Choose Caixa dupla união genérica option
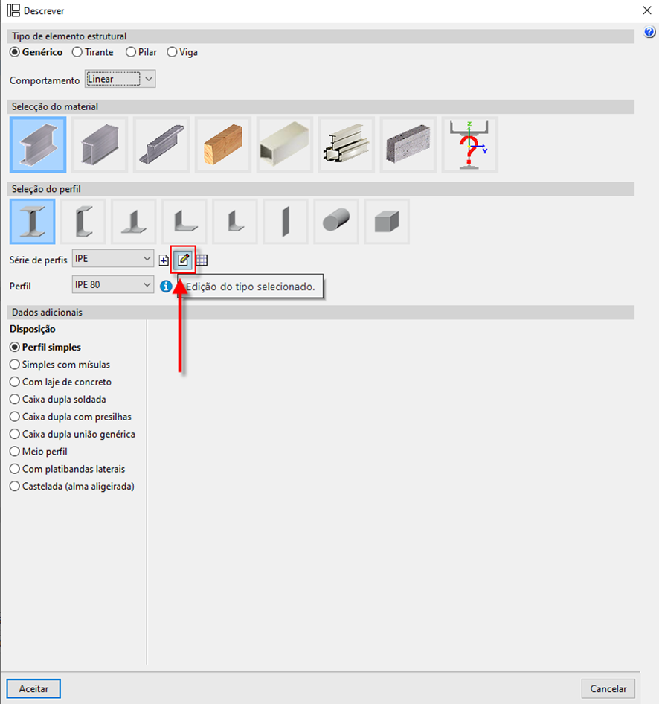Image resolution: width=659 pixels, height=704 pixels. pyautogui.click(x=73, y=434)
